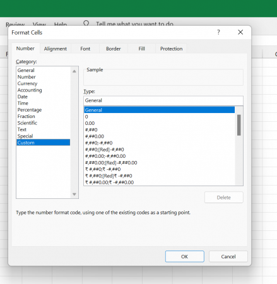The width and height of the screenshot is (277, 284).
Task: Click the format list scrollbar thumb
Action: point(239,125)
